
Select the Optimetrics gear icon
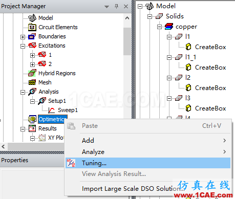click(32, 119)
